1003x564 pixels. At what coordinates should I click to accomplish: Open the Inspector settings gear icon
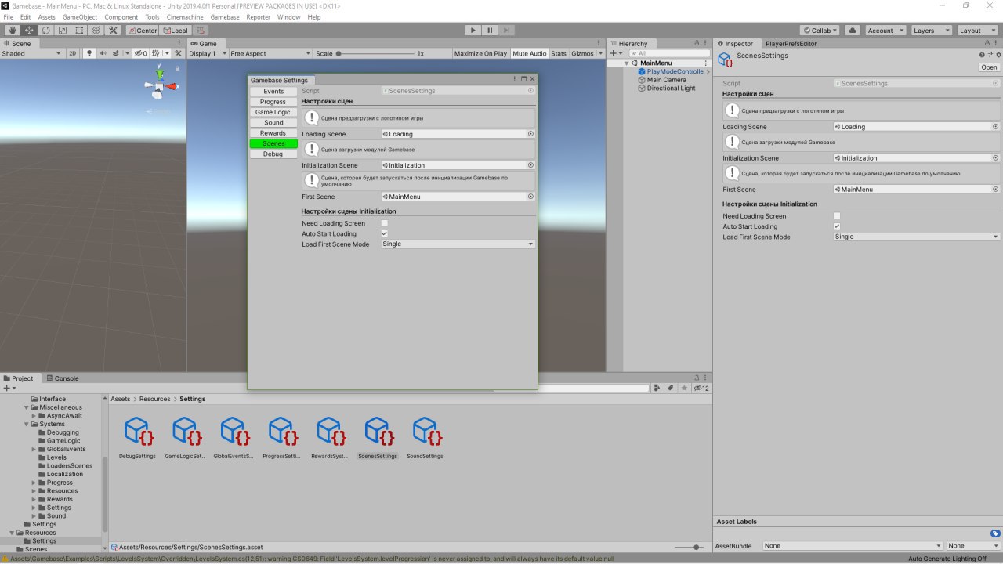click(998, 55)
